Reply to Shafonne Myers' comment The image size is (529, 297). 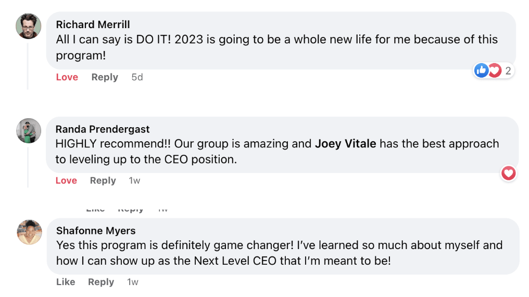[101, 282]
